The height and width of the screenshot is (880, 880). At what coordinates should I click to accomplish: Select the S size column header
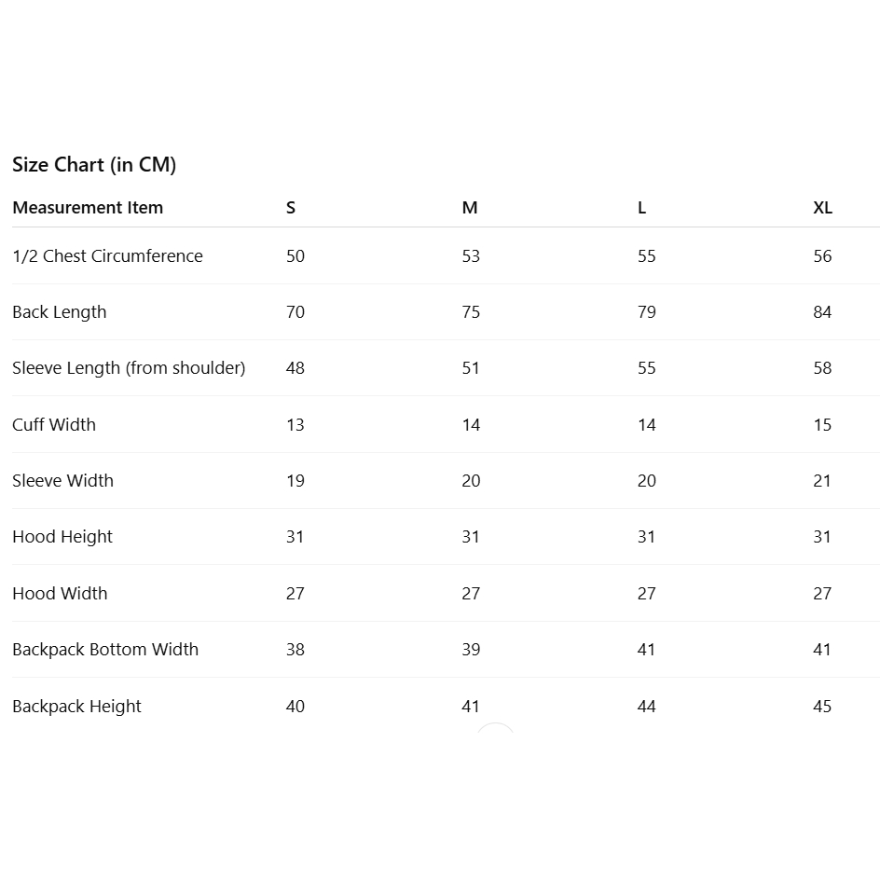point(291,208)
